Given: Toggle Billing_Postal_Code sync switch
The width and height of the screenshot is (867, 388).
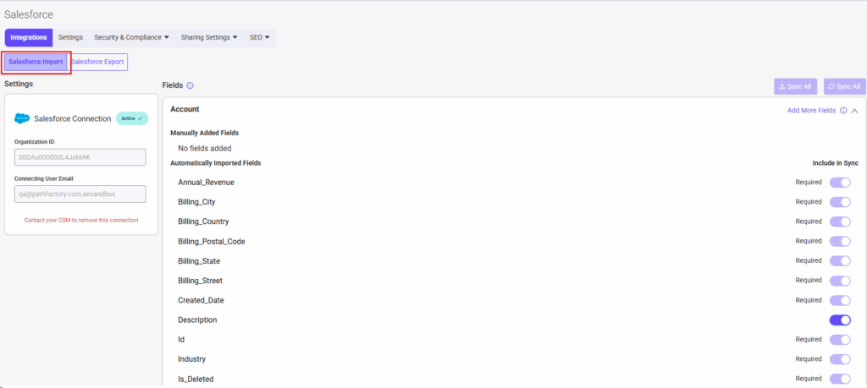Looking at the screenshot, I should point(840,241).
